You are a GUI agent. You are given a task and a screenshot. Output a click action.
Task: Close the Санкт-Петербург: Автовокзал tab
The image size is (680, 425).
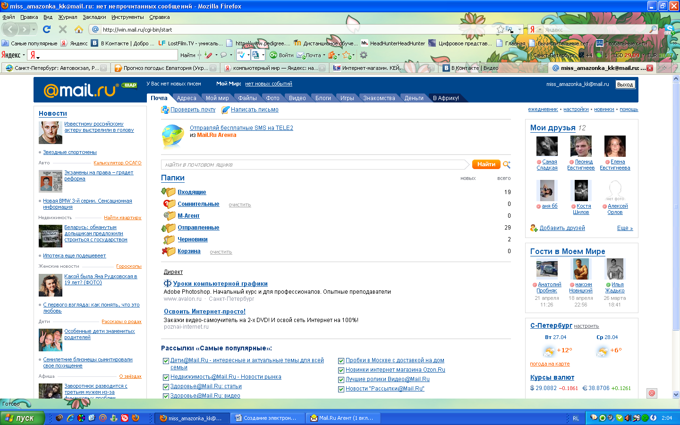click(103, 68)
